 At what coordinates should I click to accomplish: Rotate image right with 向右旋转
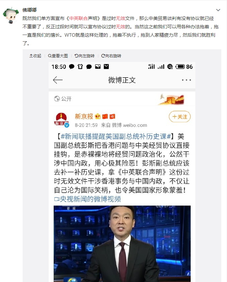tap(111, 56)
